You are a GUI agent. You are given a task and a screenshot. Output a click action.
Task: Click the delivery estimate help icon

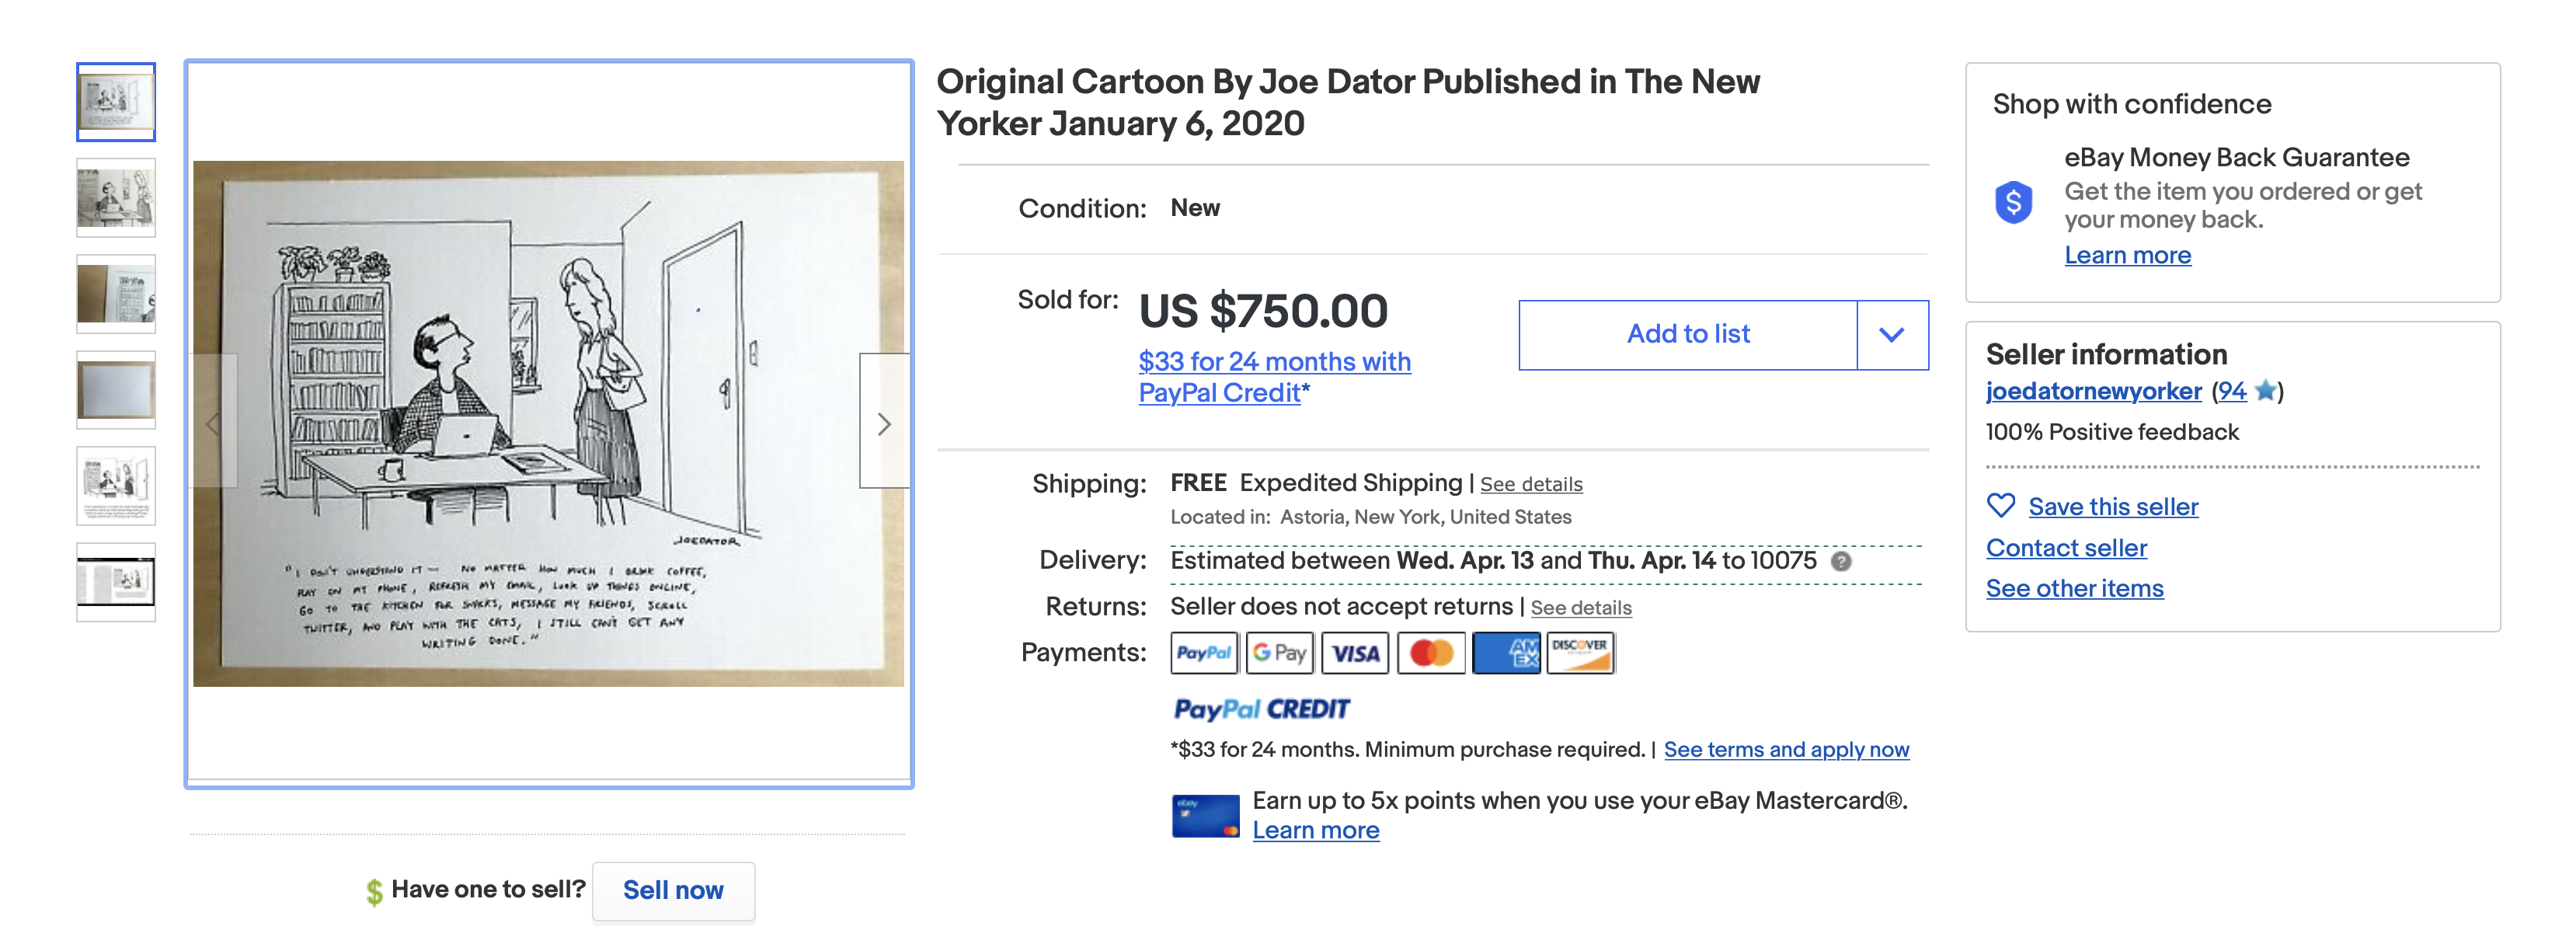pyautogui.click(x=1840, y=561)
